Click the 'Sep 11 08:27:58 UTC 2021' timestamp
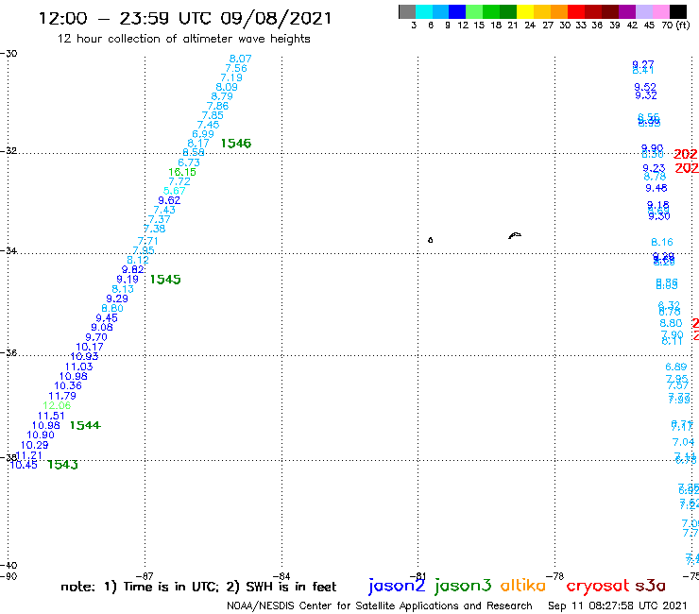Viewport: 699px width, 614px height. click(618, 605)
